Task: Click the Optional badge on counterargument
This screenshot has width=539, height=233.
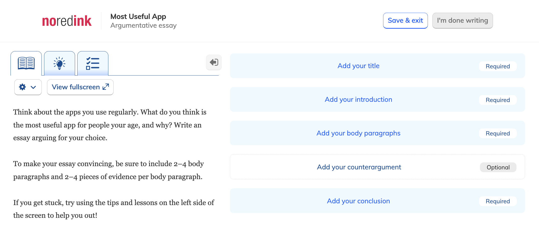Action: [498, 167]
